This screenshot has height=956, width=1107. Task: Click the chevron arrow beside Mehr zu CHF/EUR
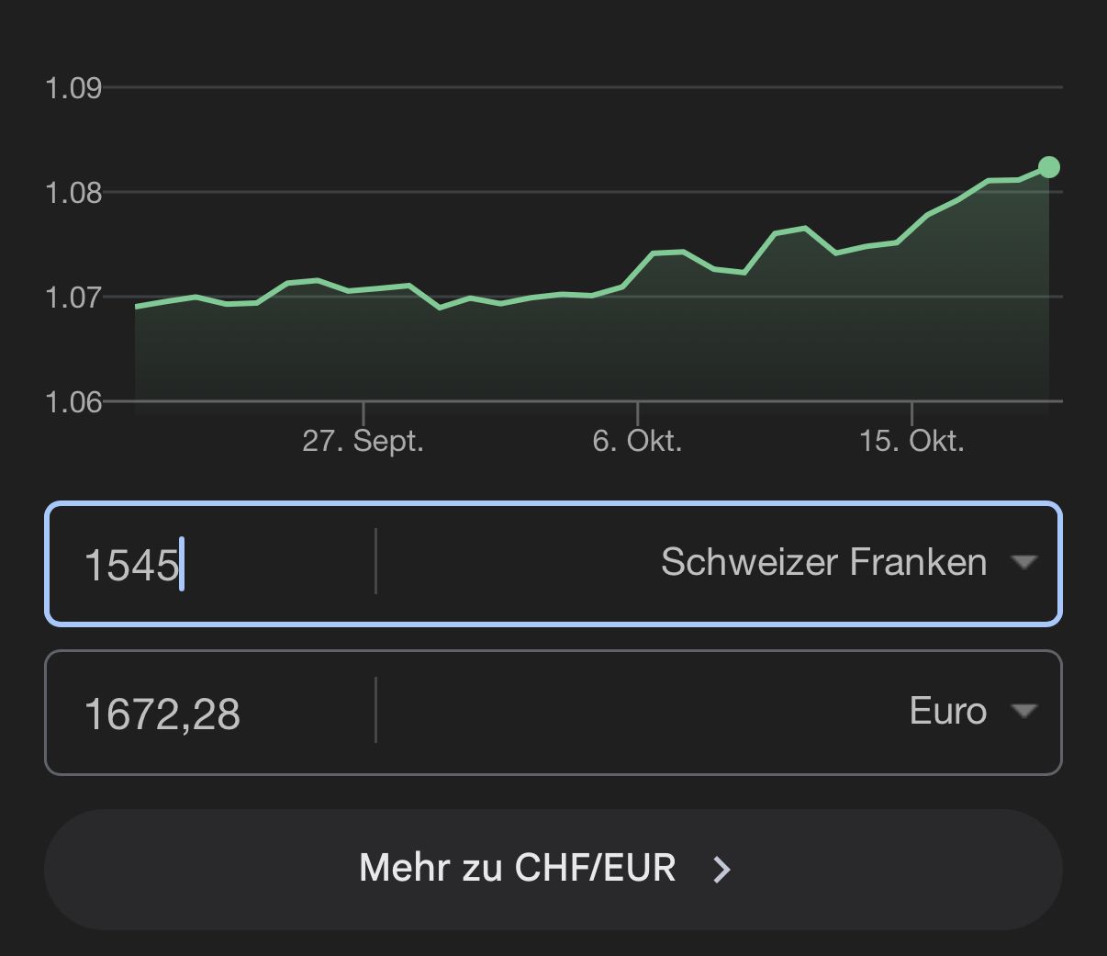point(722,869)
